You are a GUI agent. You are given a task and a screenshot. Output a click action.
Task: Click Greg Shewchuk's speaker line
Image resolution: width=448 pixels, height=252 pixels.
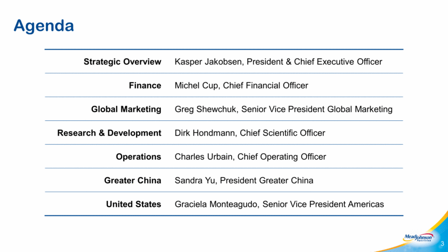click(x=283, y=109)
